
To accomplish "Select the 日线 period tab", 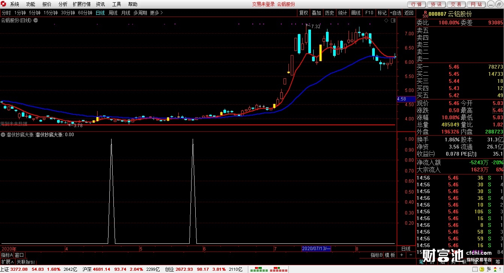I will 100,13.
